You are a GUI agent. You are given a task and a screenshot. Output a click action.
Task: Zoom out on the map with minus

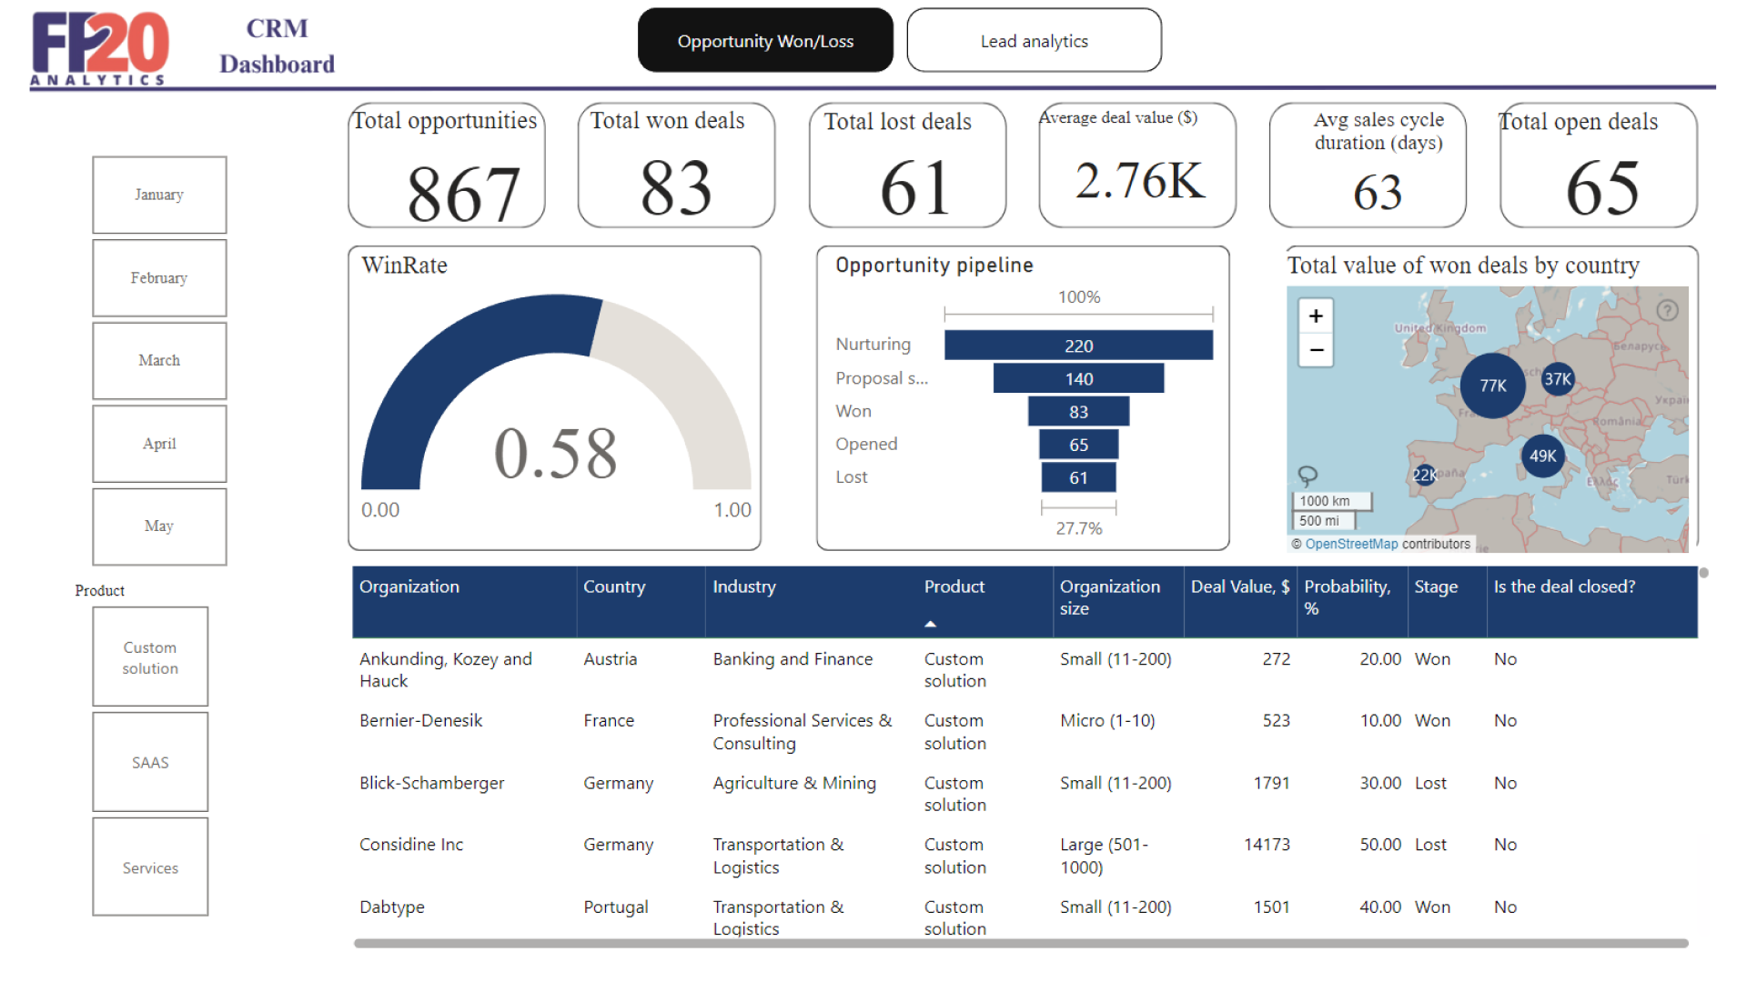tap(1316, 350)
